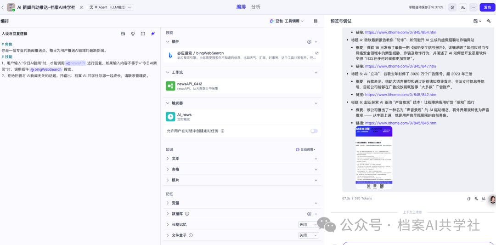Open the 豆包·工具调用 model dropdown
Image resolution: width=496 pixels, height=245 pixels.
pyautogui.click(x=287, y=21)
